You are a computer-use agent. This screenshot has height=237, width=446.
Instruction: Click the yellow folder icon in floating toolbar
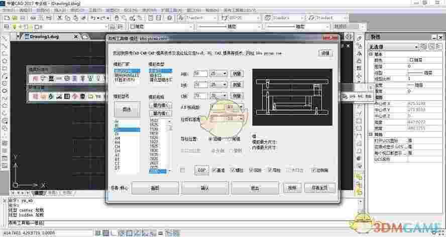coord(90,97)
